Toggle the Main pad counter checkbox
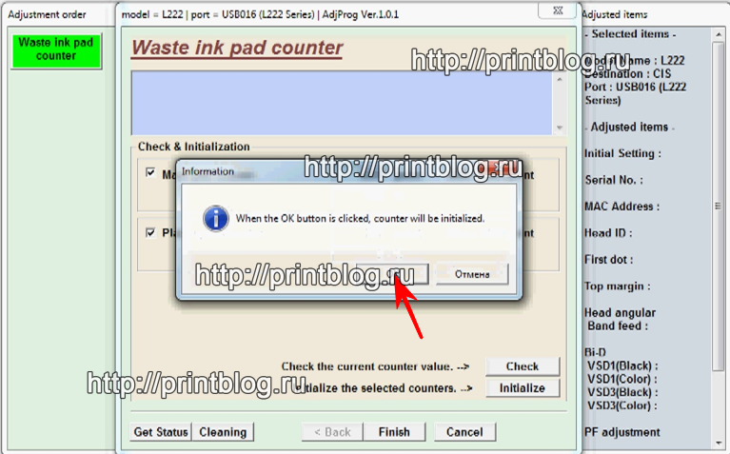 pos(150,173)
